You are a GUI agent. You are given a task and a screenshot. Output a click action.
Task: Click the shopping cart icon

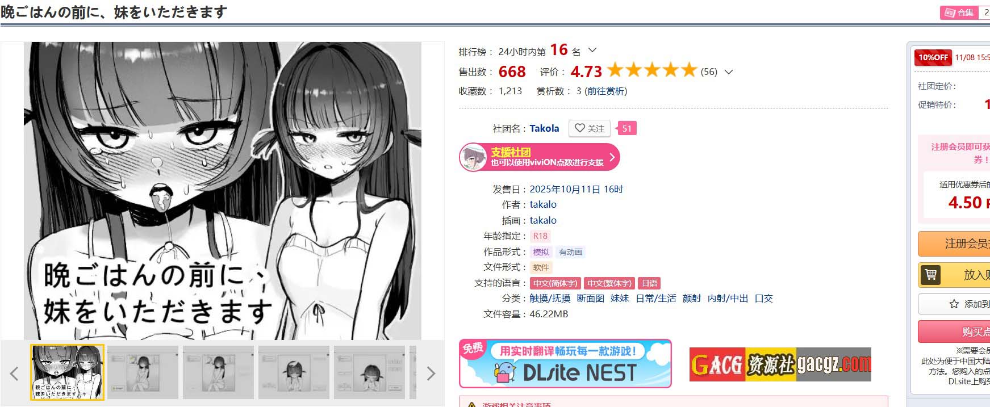[x=931, y=275]
